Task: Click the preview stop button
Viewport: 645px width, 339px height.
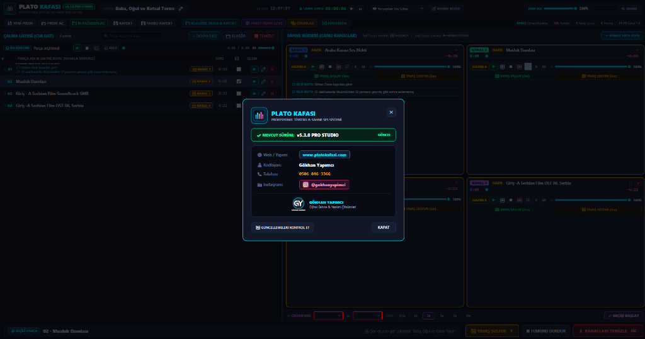Action: 87,48
